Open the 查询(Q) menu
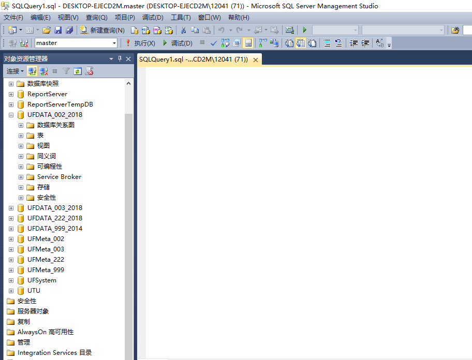This screenshot has width=472, height=360. click(x=96, y=18)
